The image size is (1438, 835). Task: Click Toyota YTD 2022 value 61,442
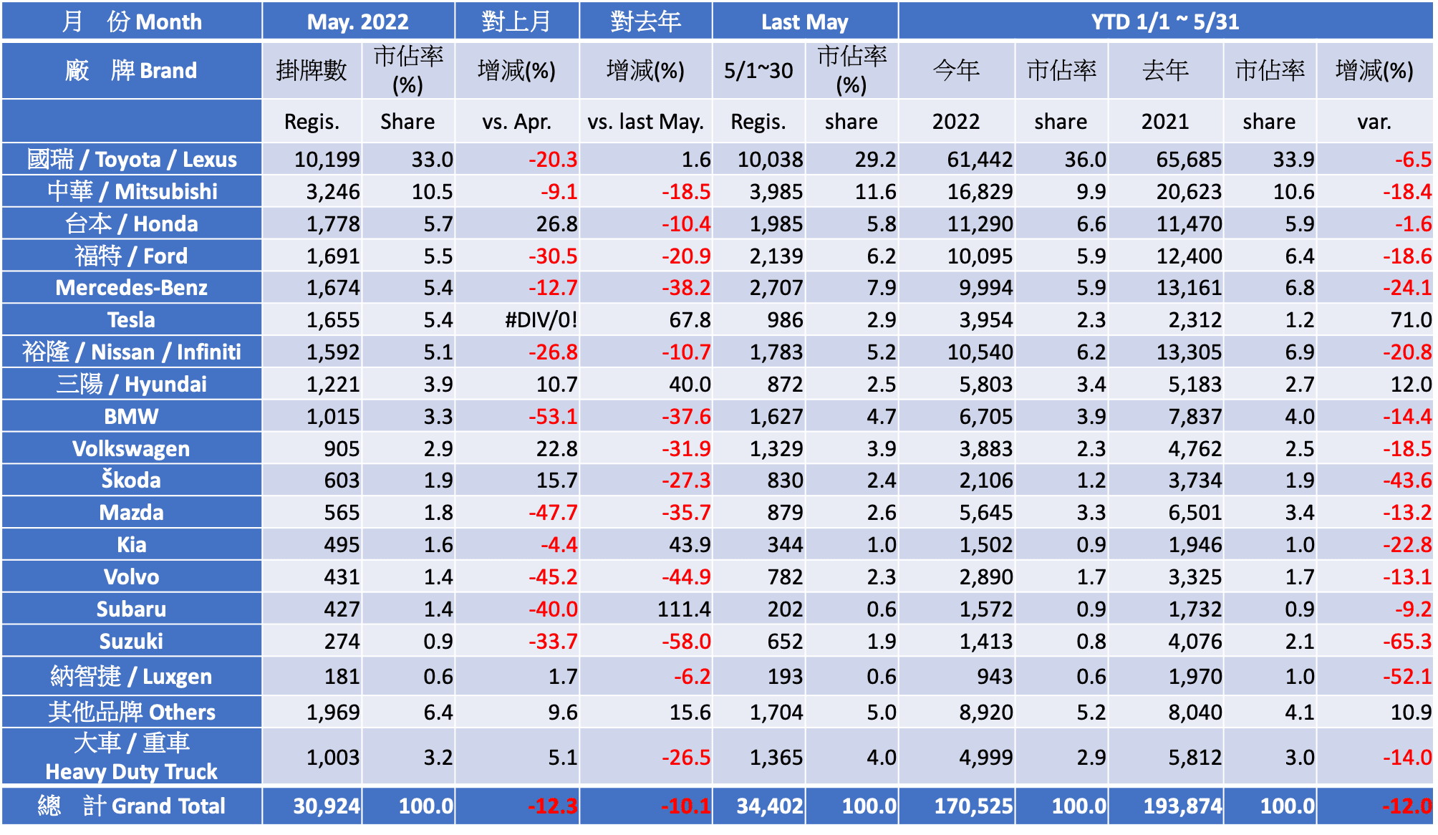coord(957,159)
